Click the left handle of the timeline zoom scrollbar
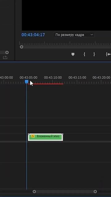Viewport: 111px width, 197px height. coord(34,191)
